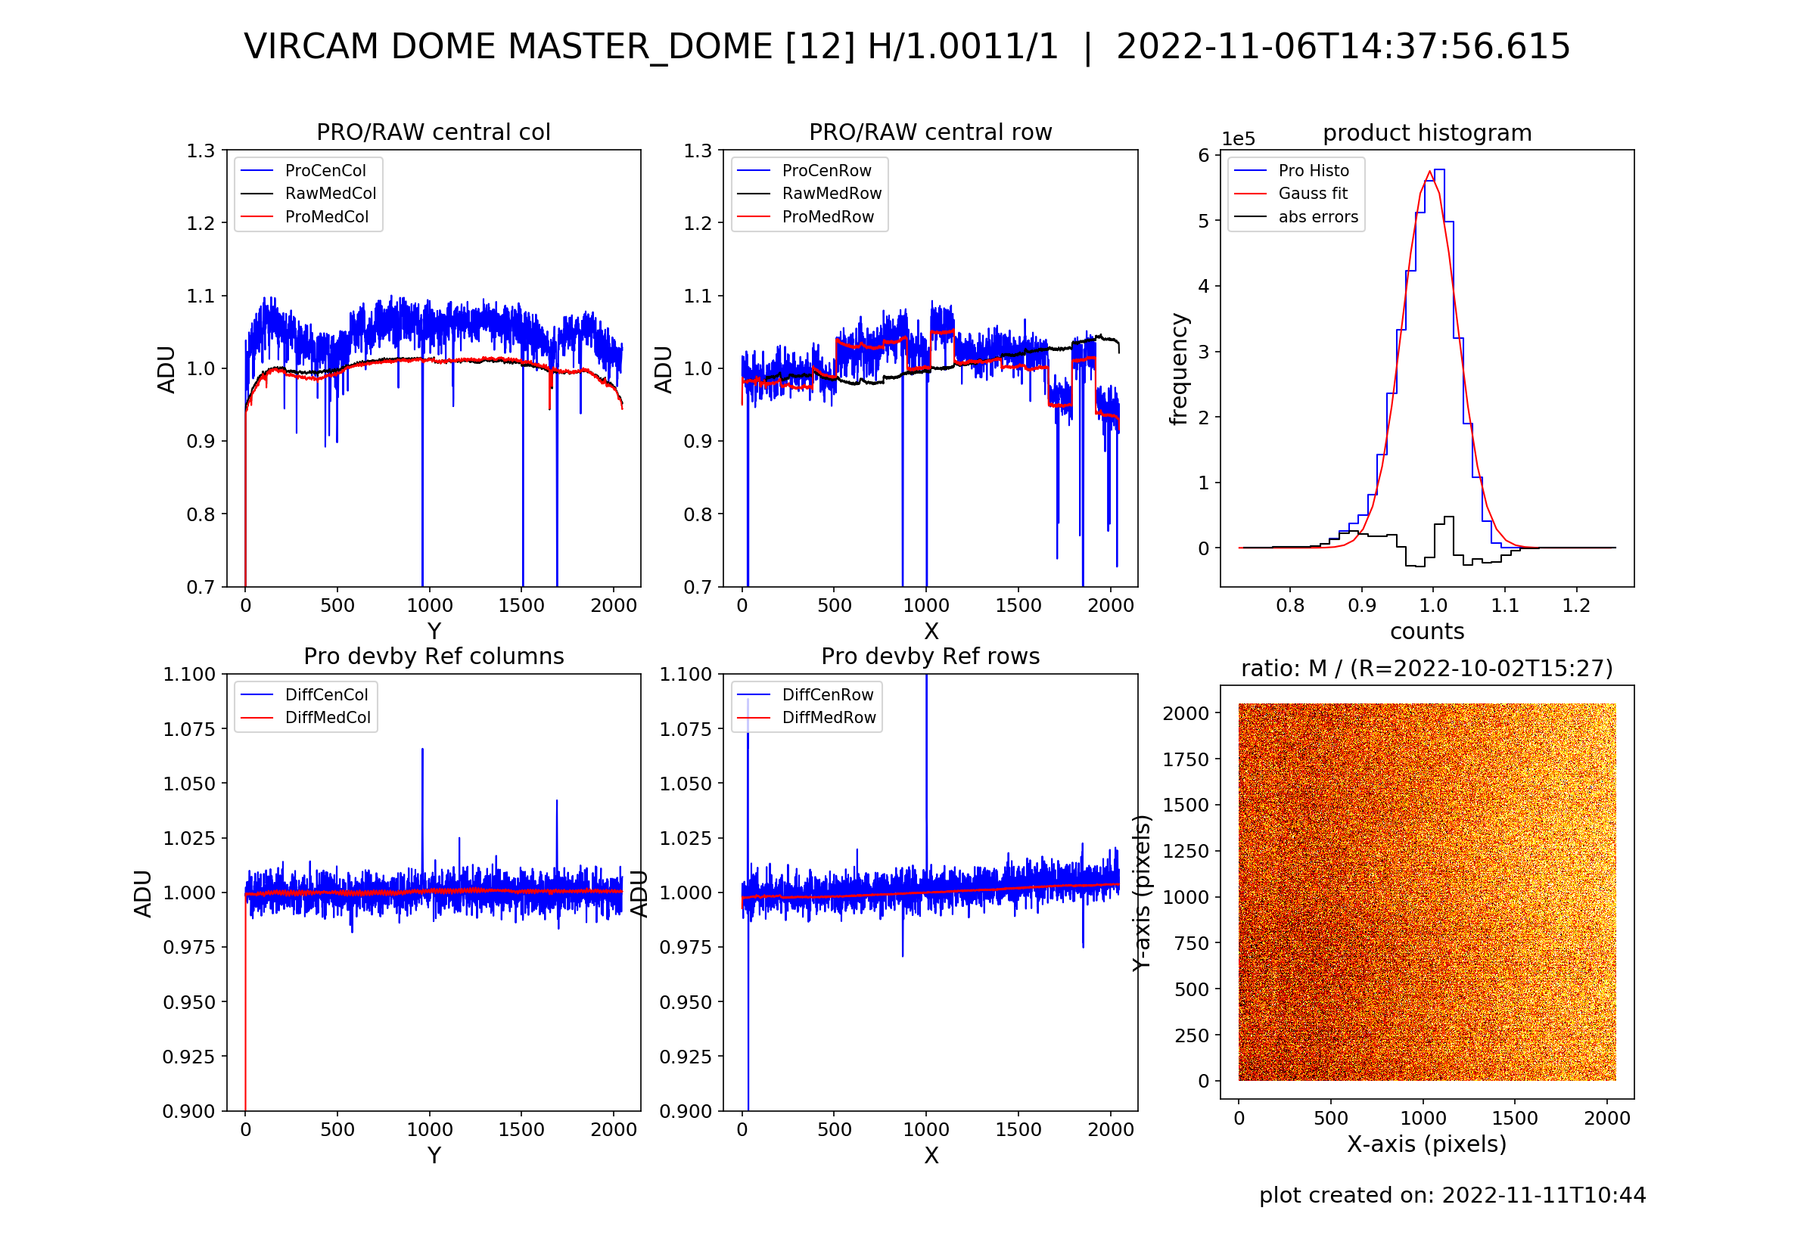Click the Pro devby Ref rows title

click(930, 656)
